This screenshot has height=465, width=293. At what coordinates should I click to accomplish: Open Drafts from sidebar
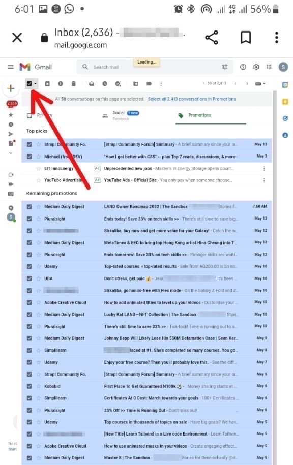[11, 143]
